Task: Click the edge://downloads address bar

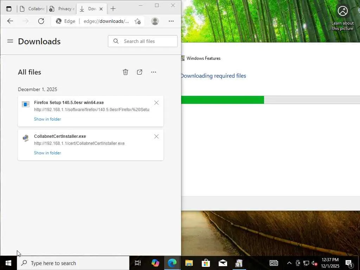Action: click(106, 21)
